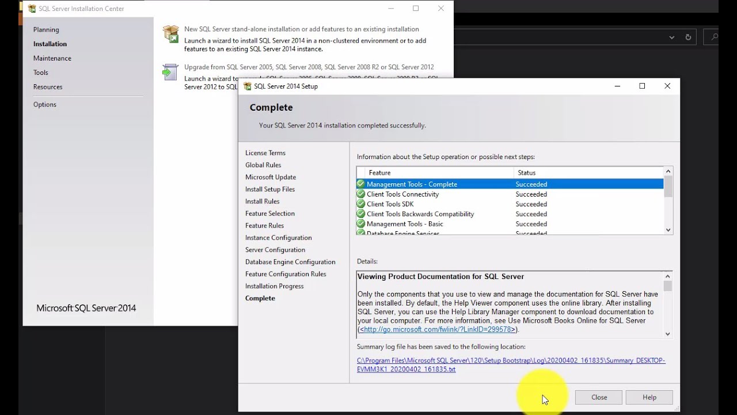Click the Install Rules step
The image size is (737, 415).
[263, 201]
